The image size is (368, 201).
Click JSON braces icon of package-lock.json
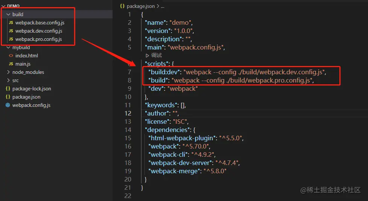point(8,88)
